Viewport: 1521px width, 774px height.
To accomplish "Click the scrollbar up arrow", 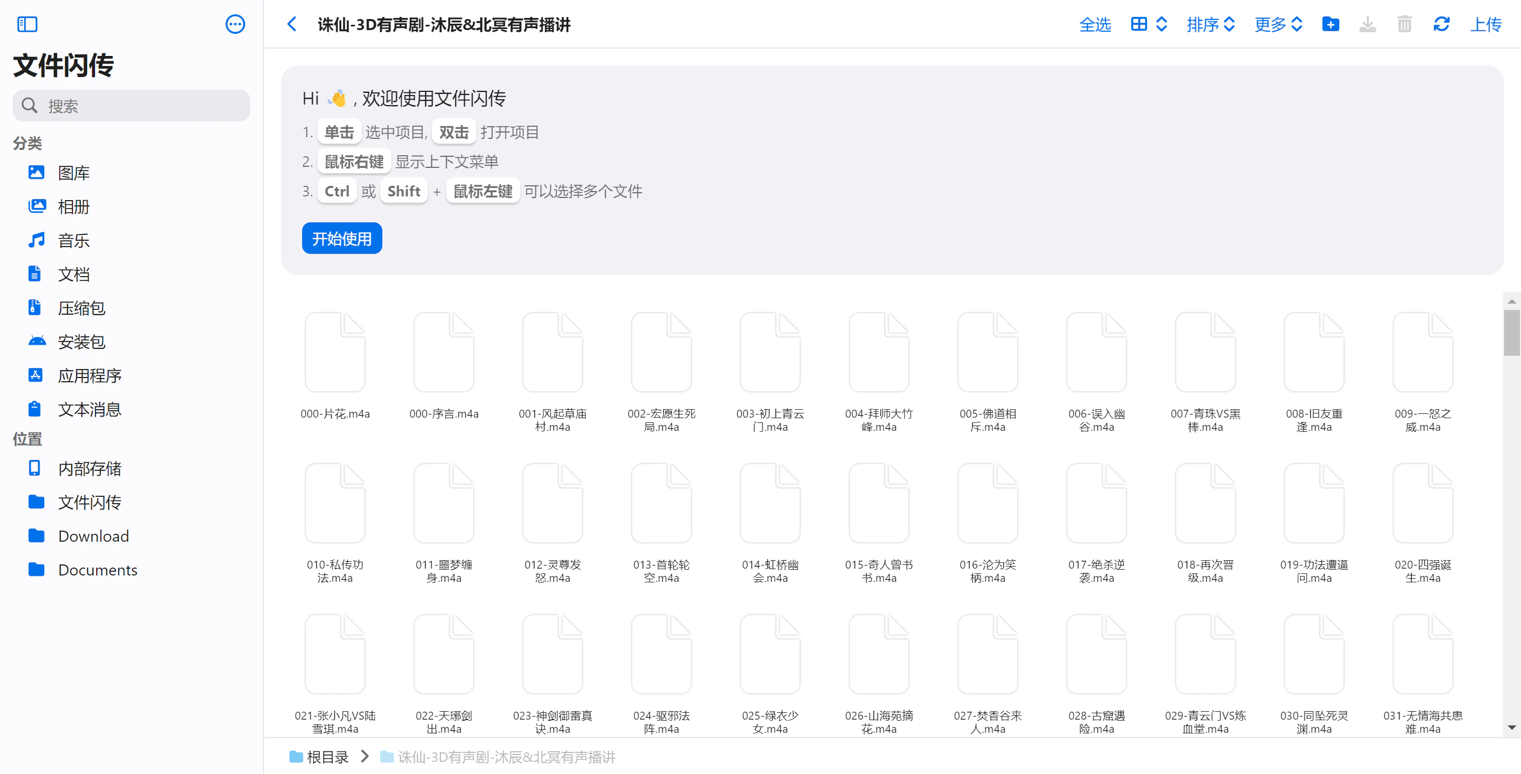I will pos(1511,301).
